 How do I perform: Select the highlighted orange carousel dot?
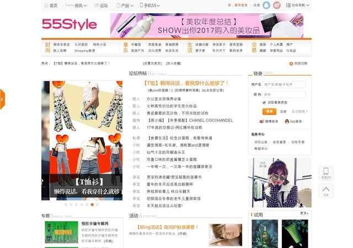92,204
